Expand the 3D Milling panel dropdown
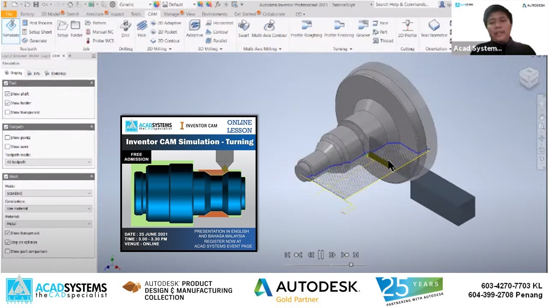The height and width of the screenshot is (308, 548). [x=210, y=49]
